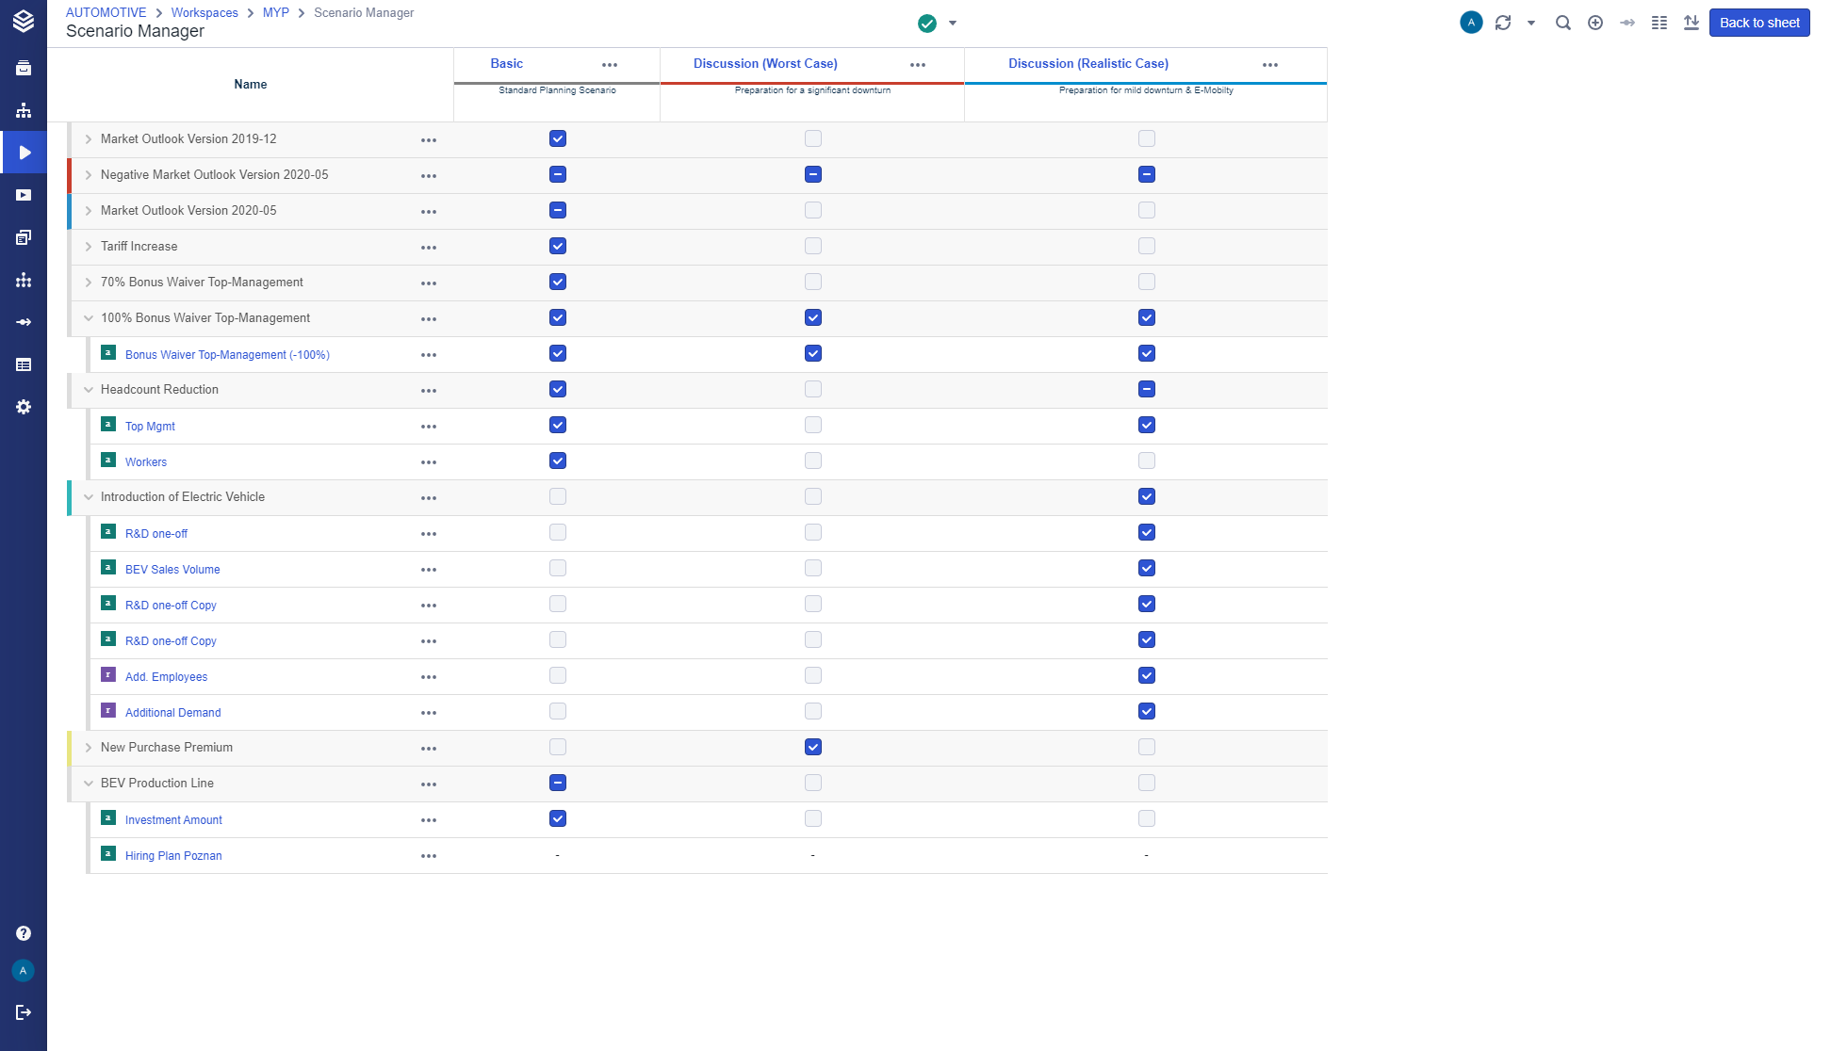Click the circled plus add icon

click(1595, 23)
